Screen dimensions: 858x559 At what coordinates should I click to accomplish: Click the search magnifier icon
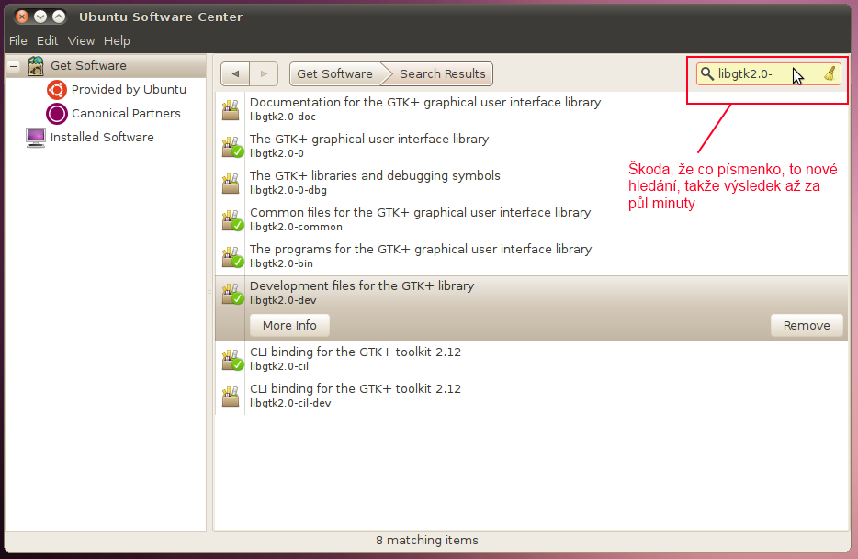[707, 73]
